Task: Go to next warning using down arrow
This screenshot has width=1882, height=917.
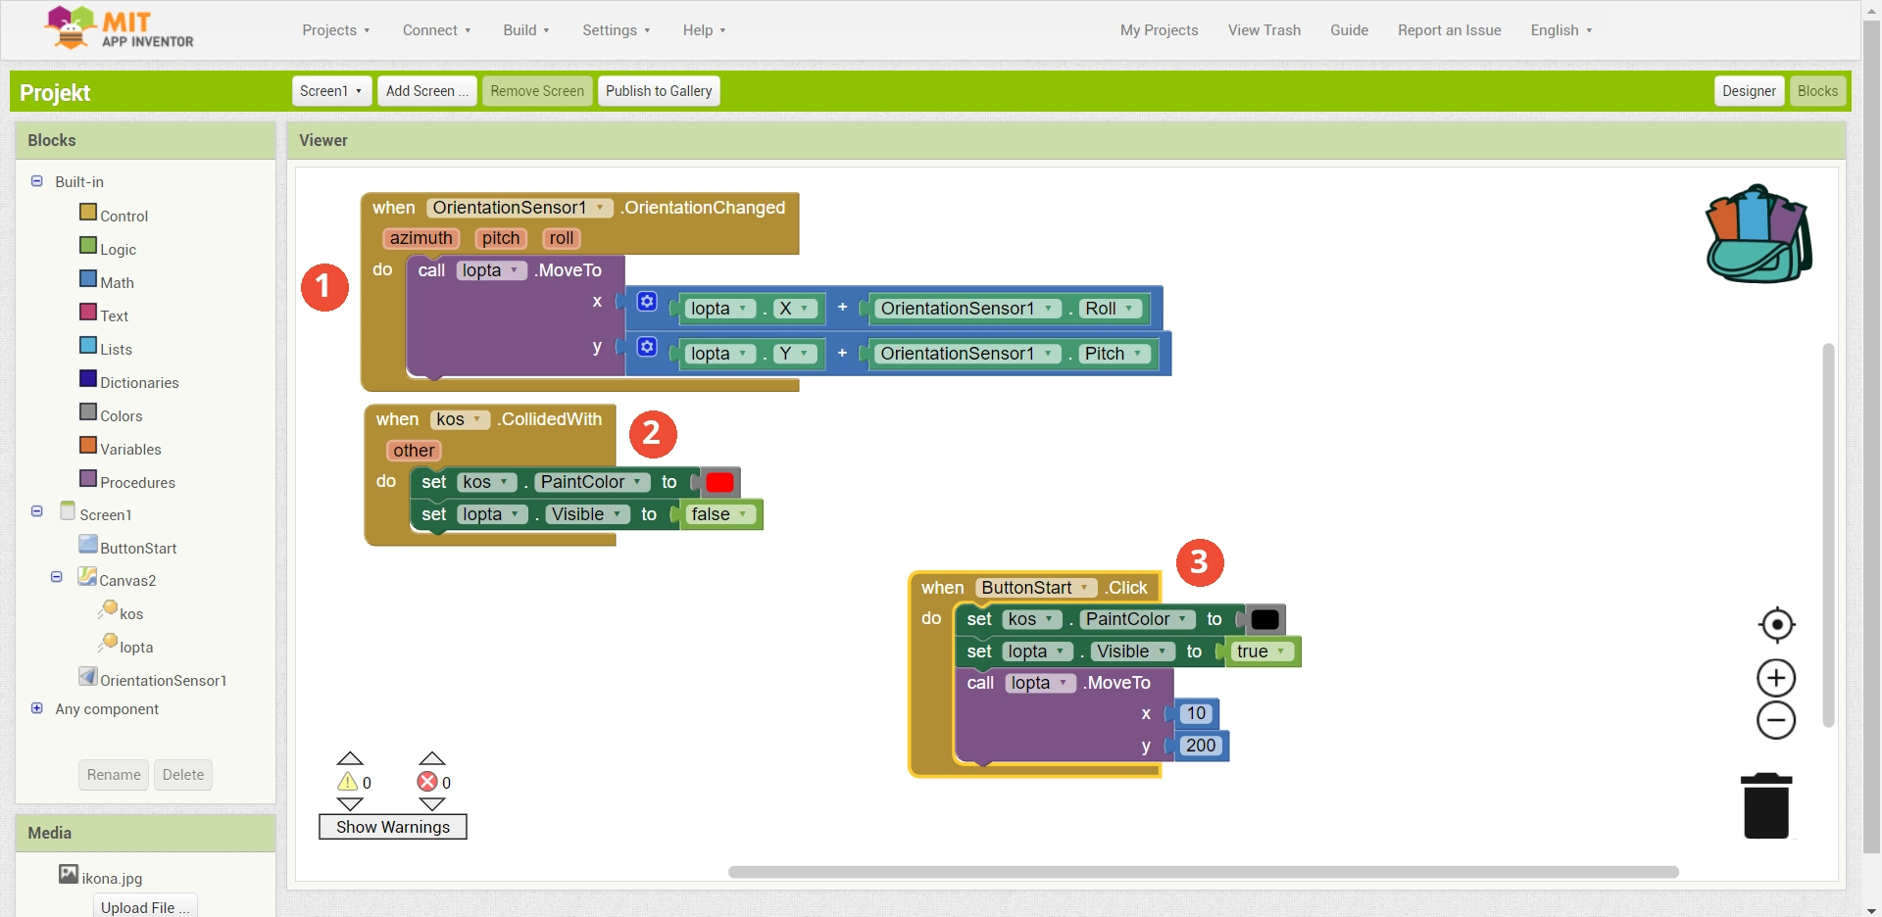Action: 350,803
